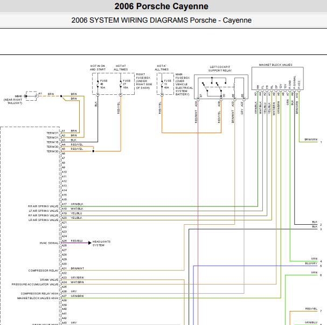Click the "WHT/BRN" wire label at pin A34
Screen dimensions: 327x325
coord(77,282)
